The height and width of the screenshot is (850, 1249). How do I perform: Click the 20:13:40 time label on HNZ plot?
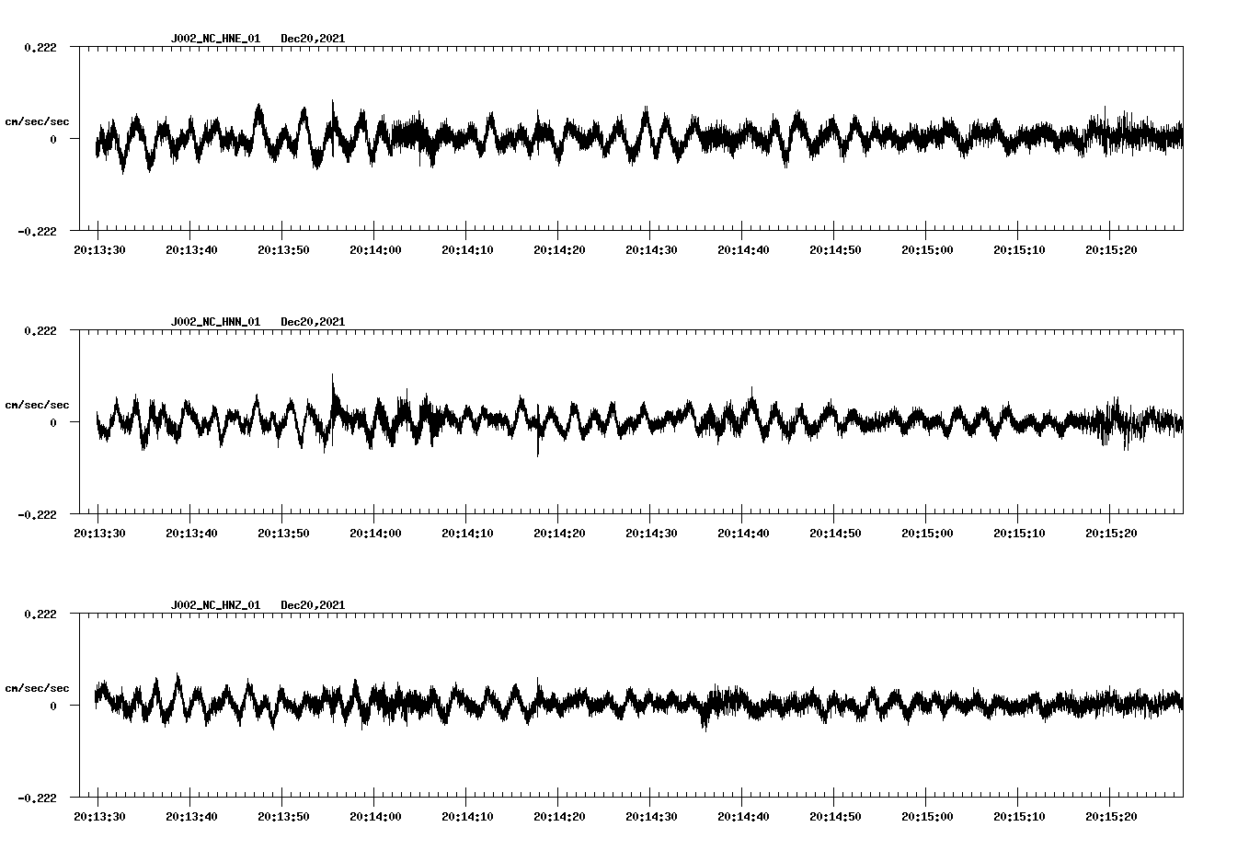(191, 817)
